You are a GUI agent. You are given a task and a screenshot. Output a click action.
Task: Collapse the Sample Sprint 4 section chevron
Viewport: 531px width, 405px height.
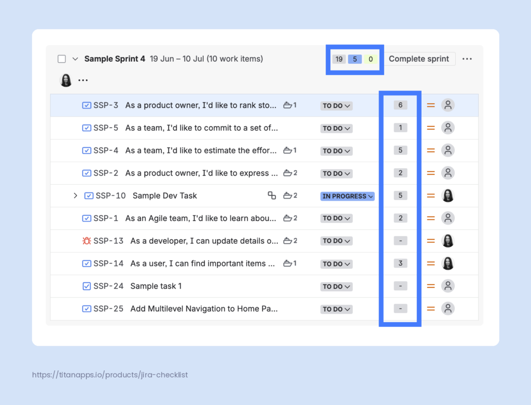75,59
